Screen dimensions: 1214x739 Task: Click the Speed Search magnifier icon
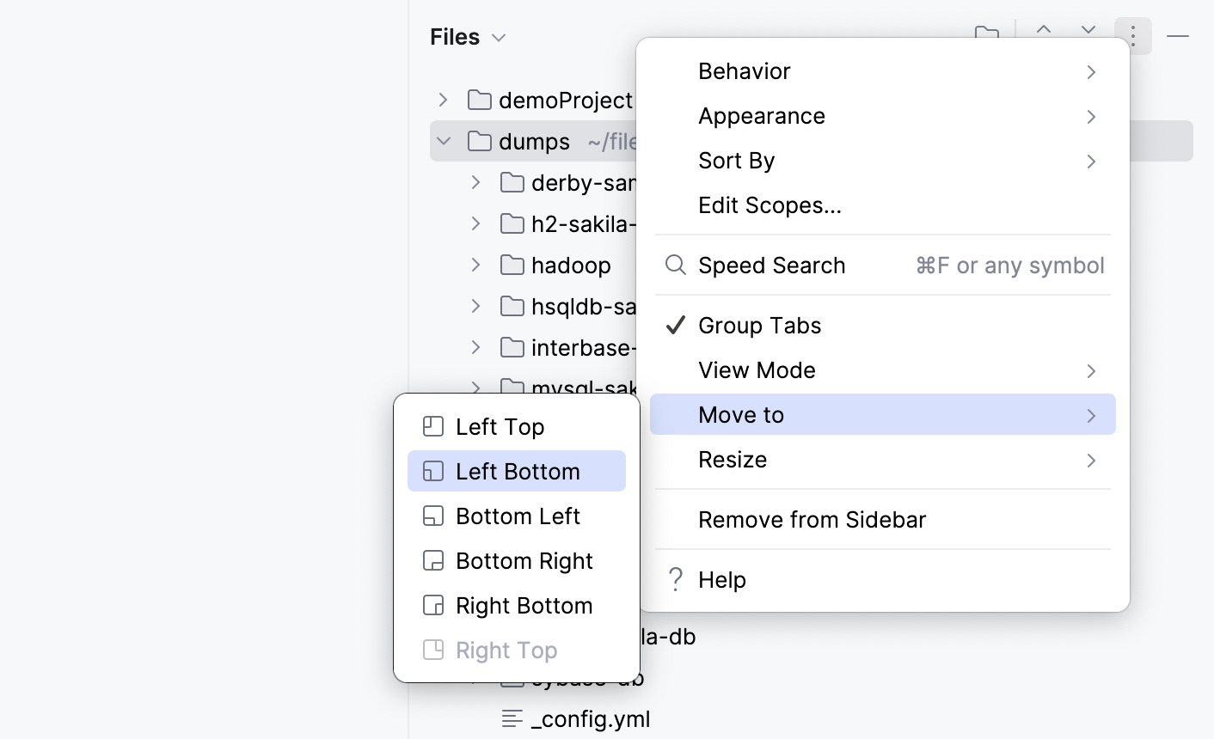tap(675, 265)
